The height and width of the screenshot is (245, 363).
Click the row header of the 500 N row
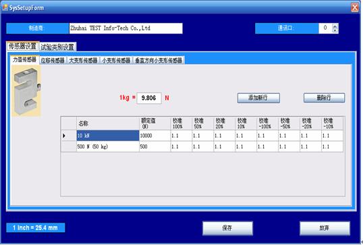69,146
